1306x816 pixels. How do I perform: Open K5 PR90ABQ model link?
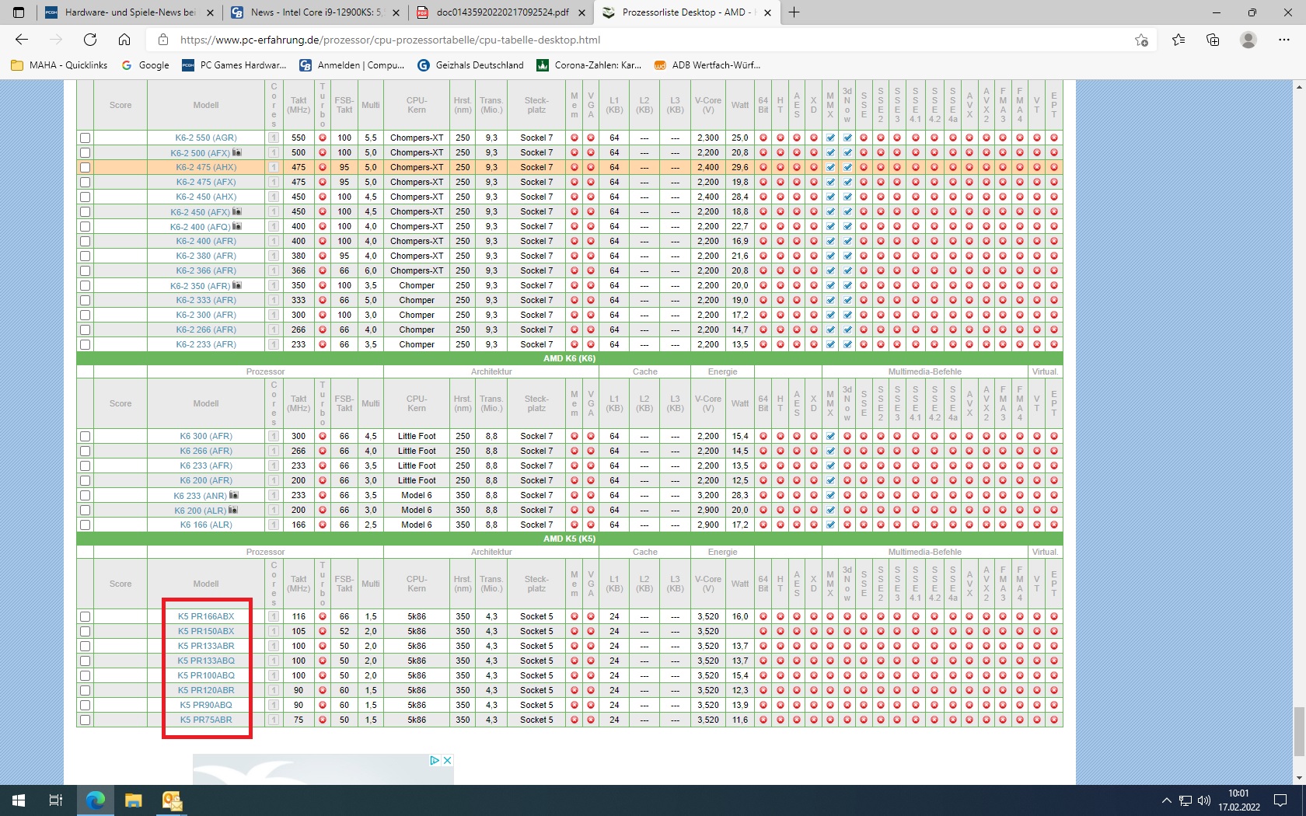[206, 705]
